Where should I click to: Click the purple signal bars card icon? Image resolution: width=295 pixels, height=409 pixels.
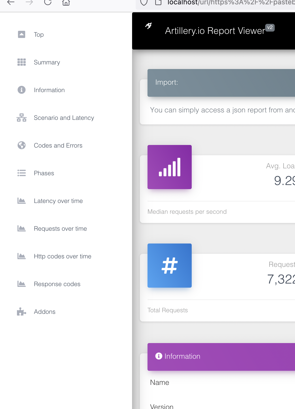(x=170, y=167)
